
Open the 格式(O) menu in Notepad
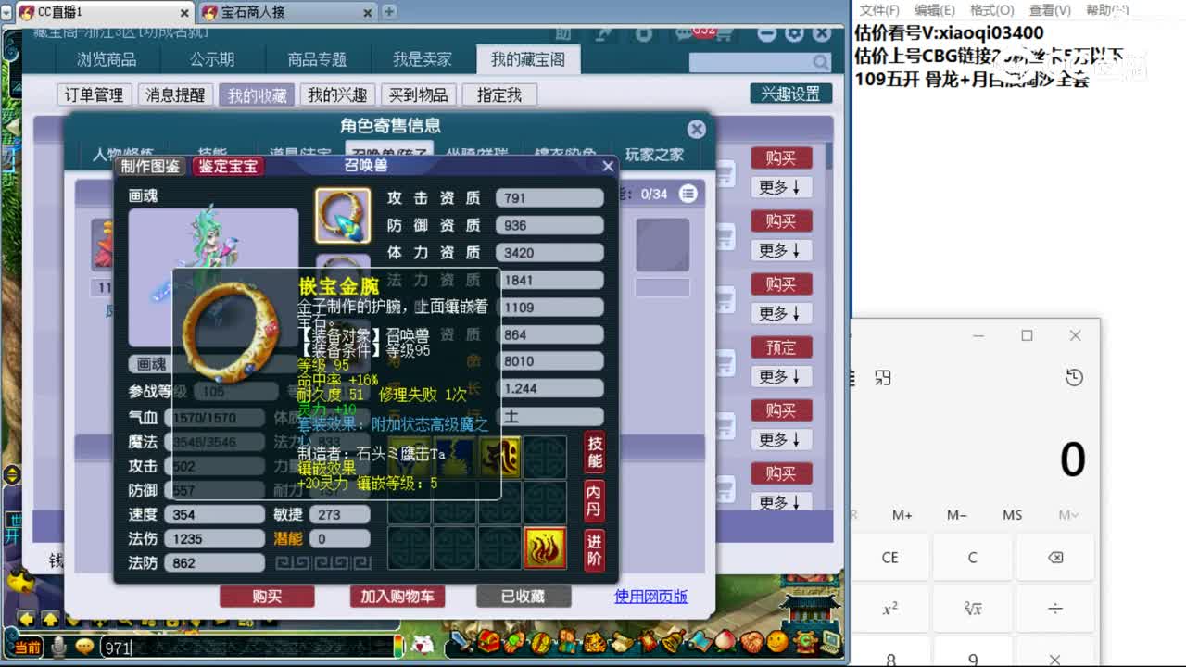991,10
